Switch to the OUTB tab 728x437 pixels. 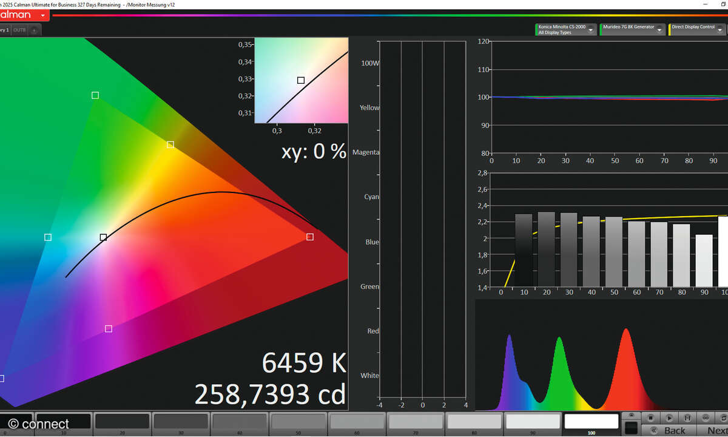point(18,29)
